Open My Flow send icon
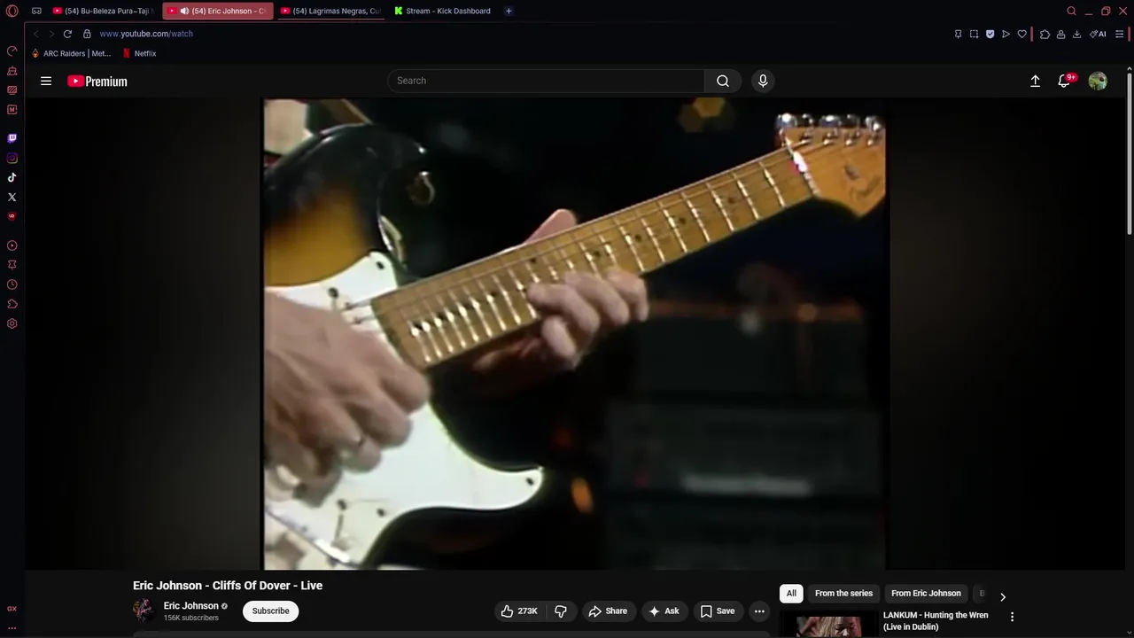 (x=1006, y=34)
